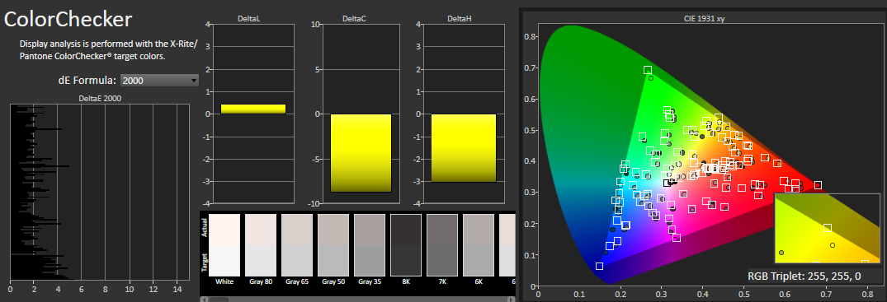Click the Target row label

pyautogui.click(x=204, y=263)
